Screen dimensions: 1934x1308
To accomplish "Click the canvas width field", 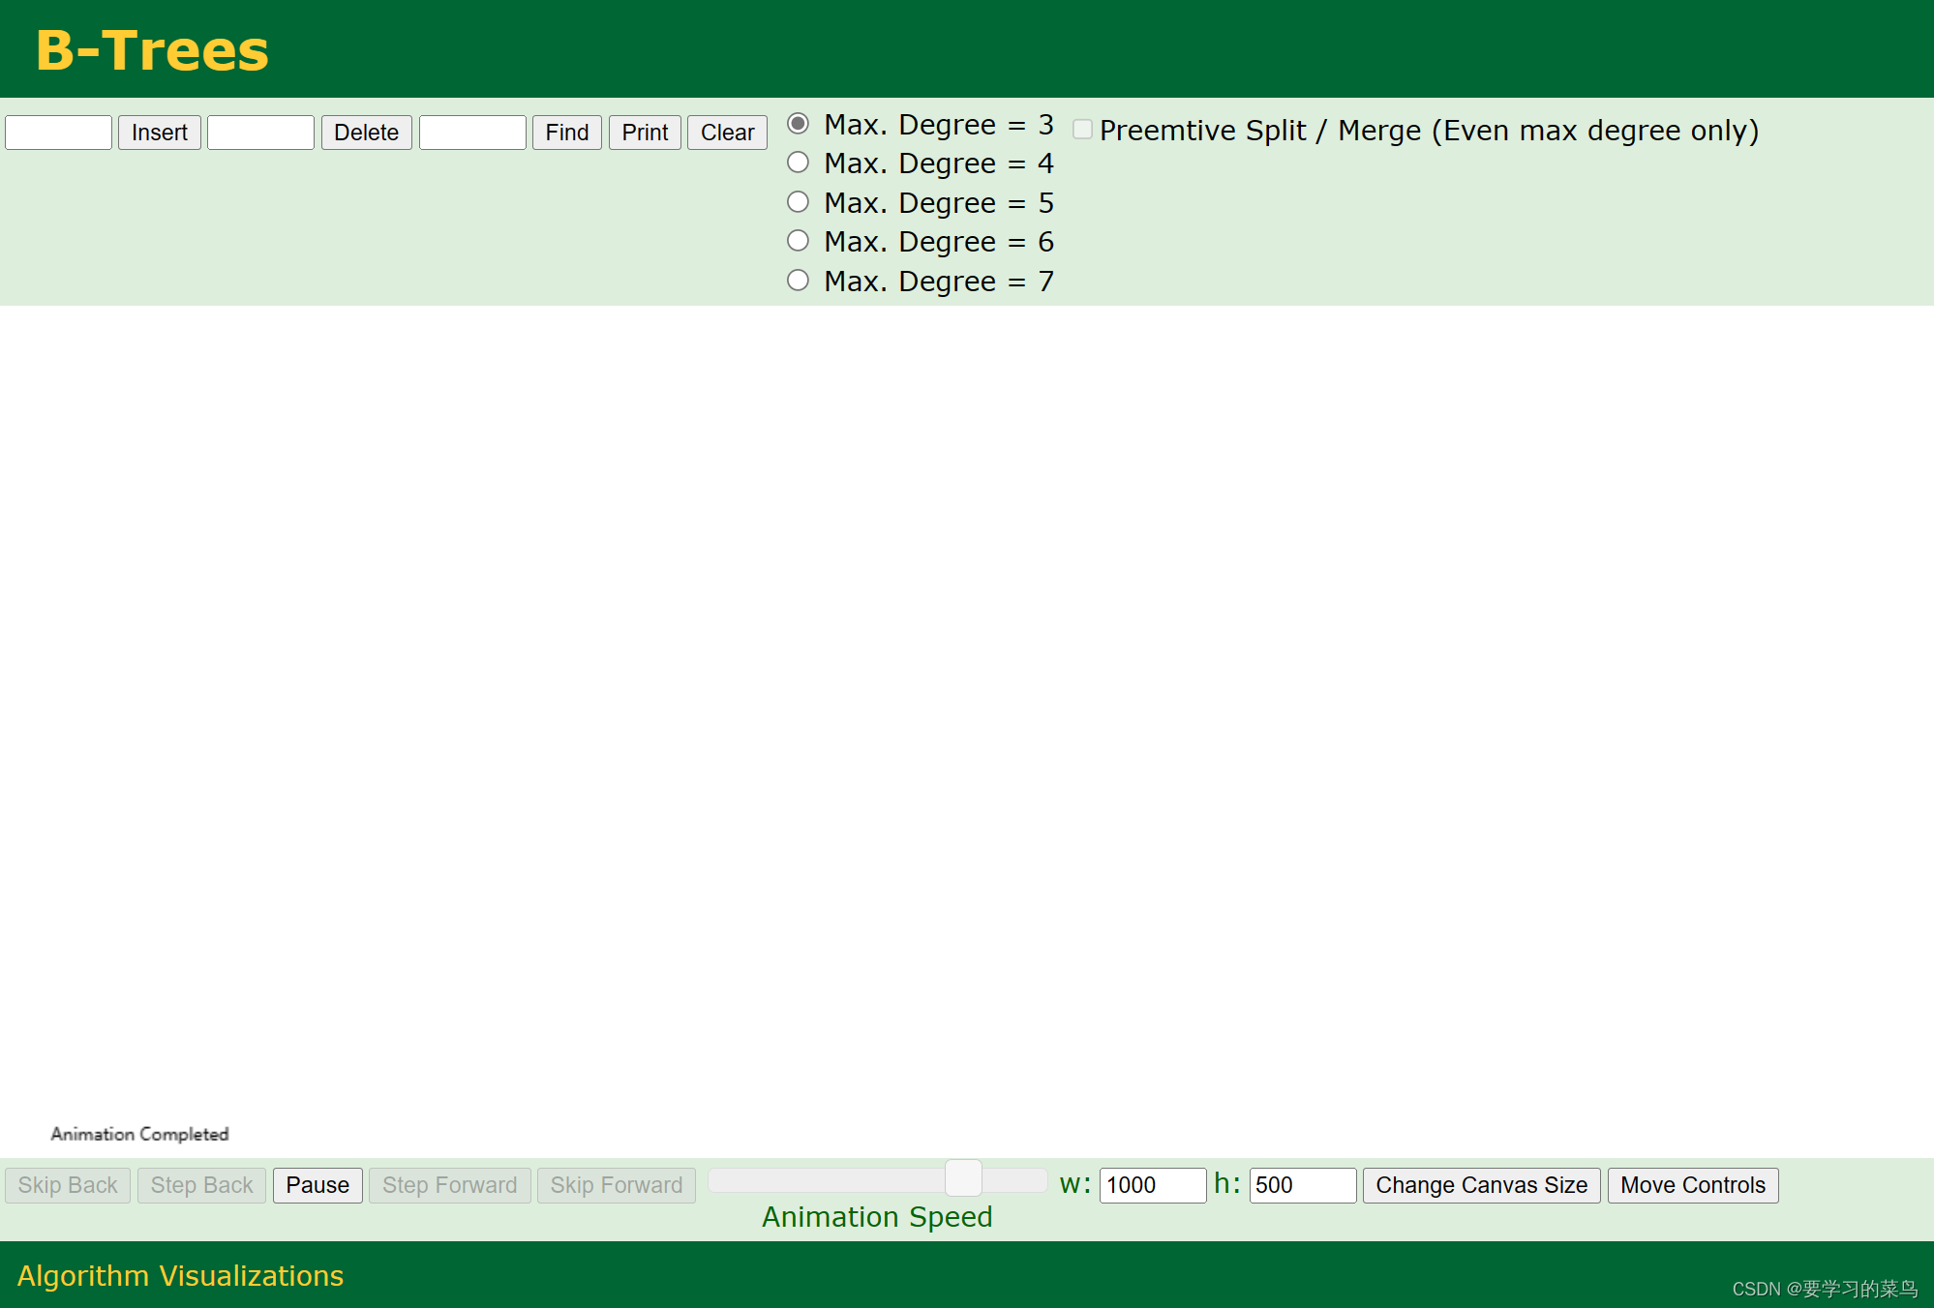I will (1152, 1185).
